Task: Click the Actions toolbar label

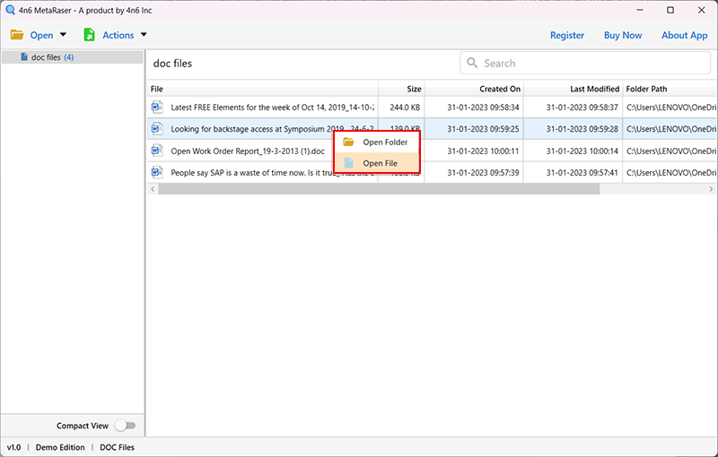Action: click(x=118, y=35)
